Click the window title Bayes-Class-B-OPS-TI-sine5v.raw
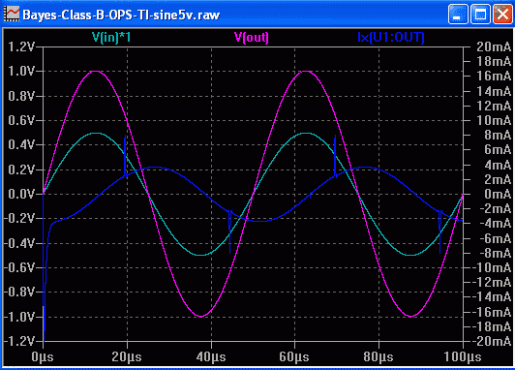The height and width of the screenshot is (370, 515). click(121, 15)
